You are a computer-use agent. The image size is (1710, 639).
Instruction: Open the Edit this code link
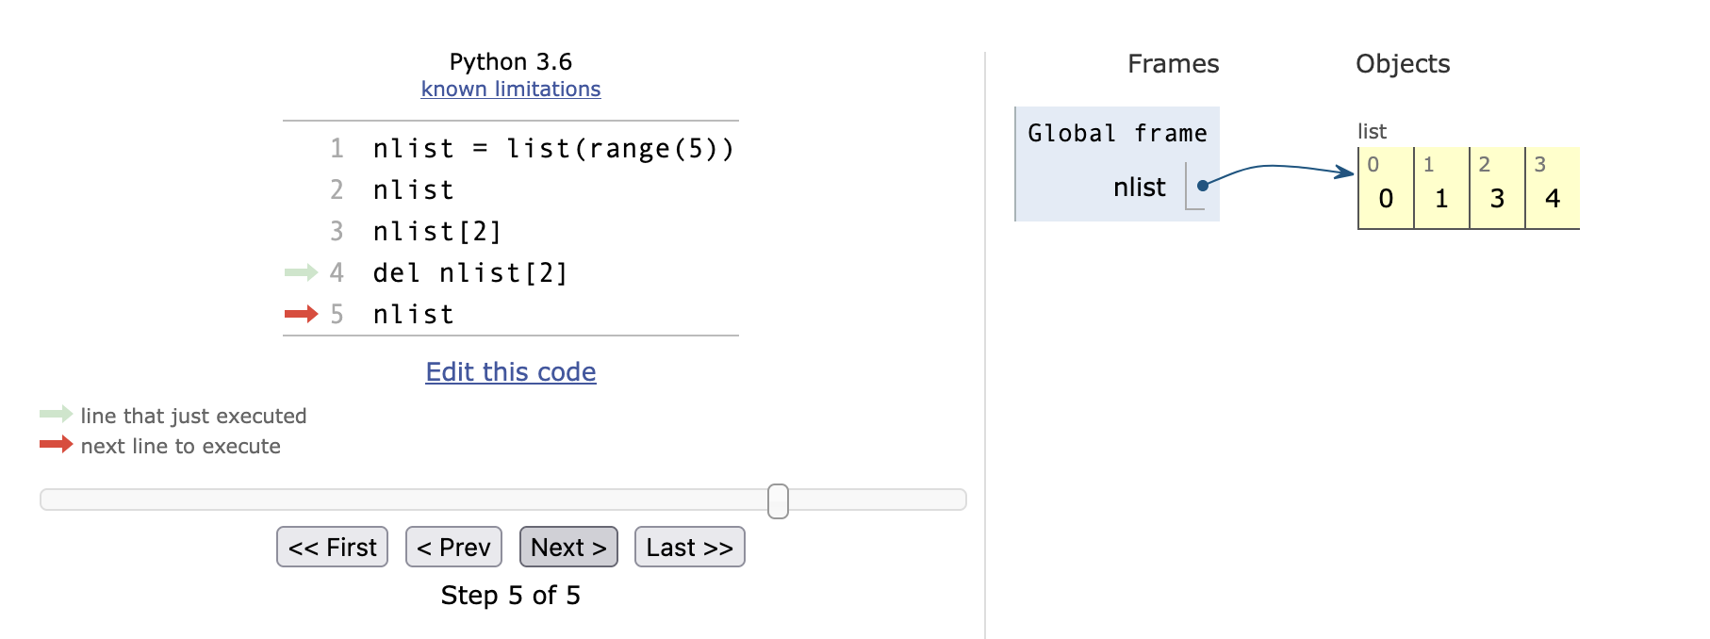[x=510, y=371]
